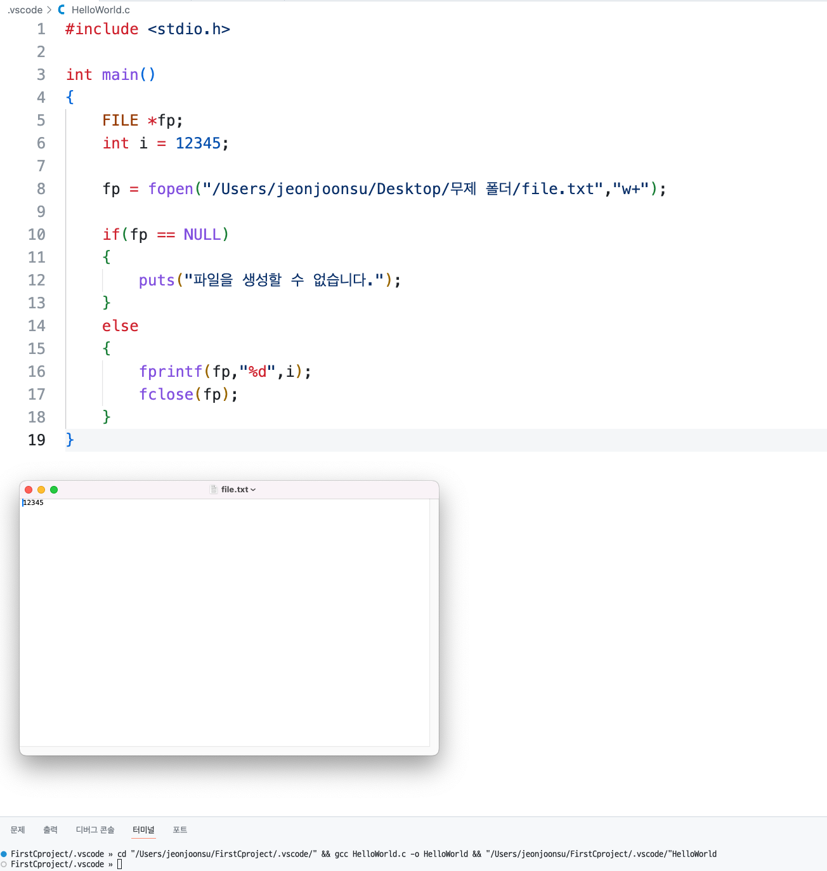Click the NULL keyword

click(202, 235)
